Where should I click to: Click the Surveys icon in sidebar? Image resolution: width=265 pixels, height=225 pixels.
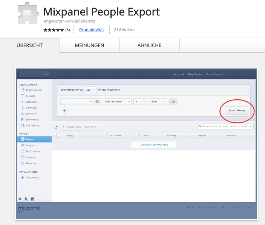23,157
